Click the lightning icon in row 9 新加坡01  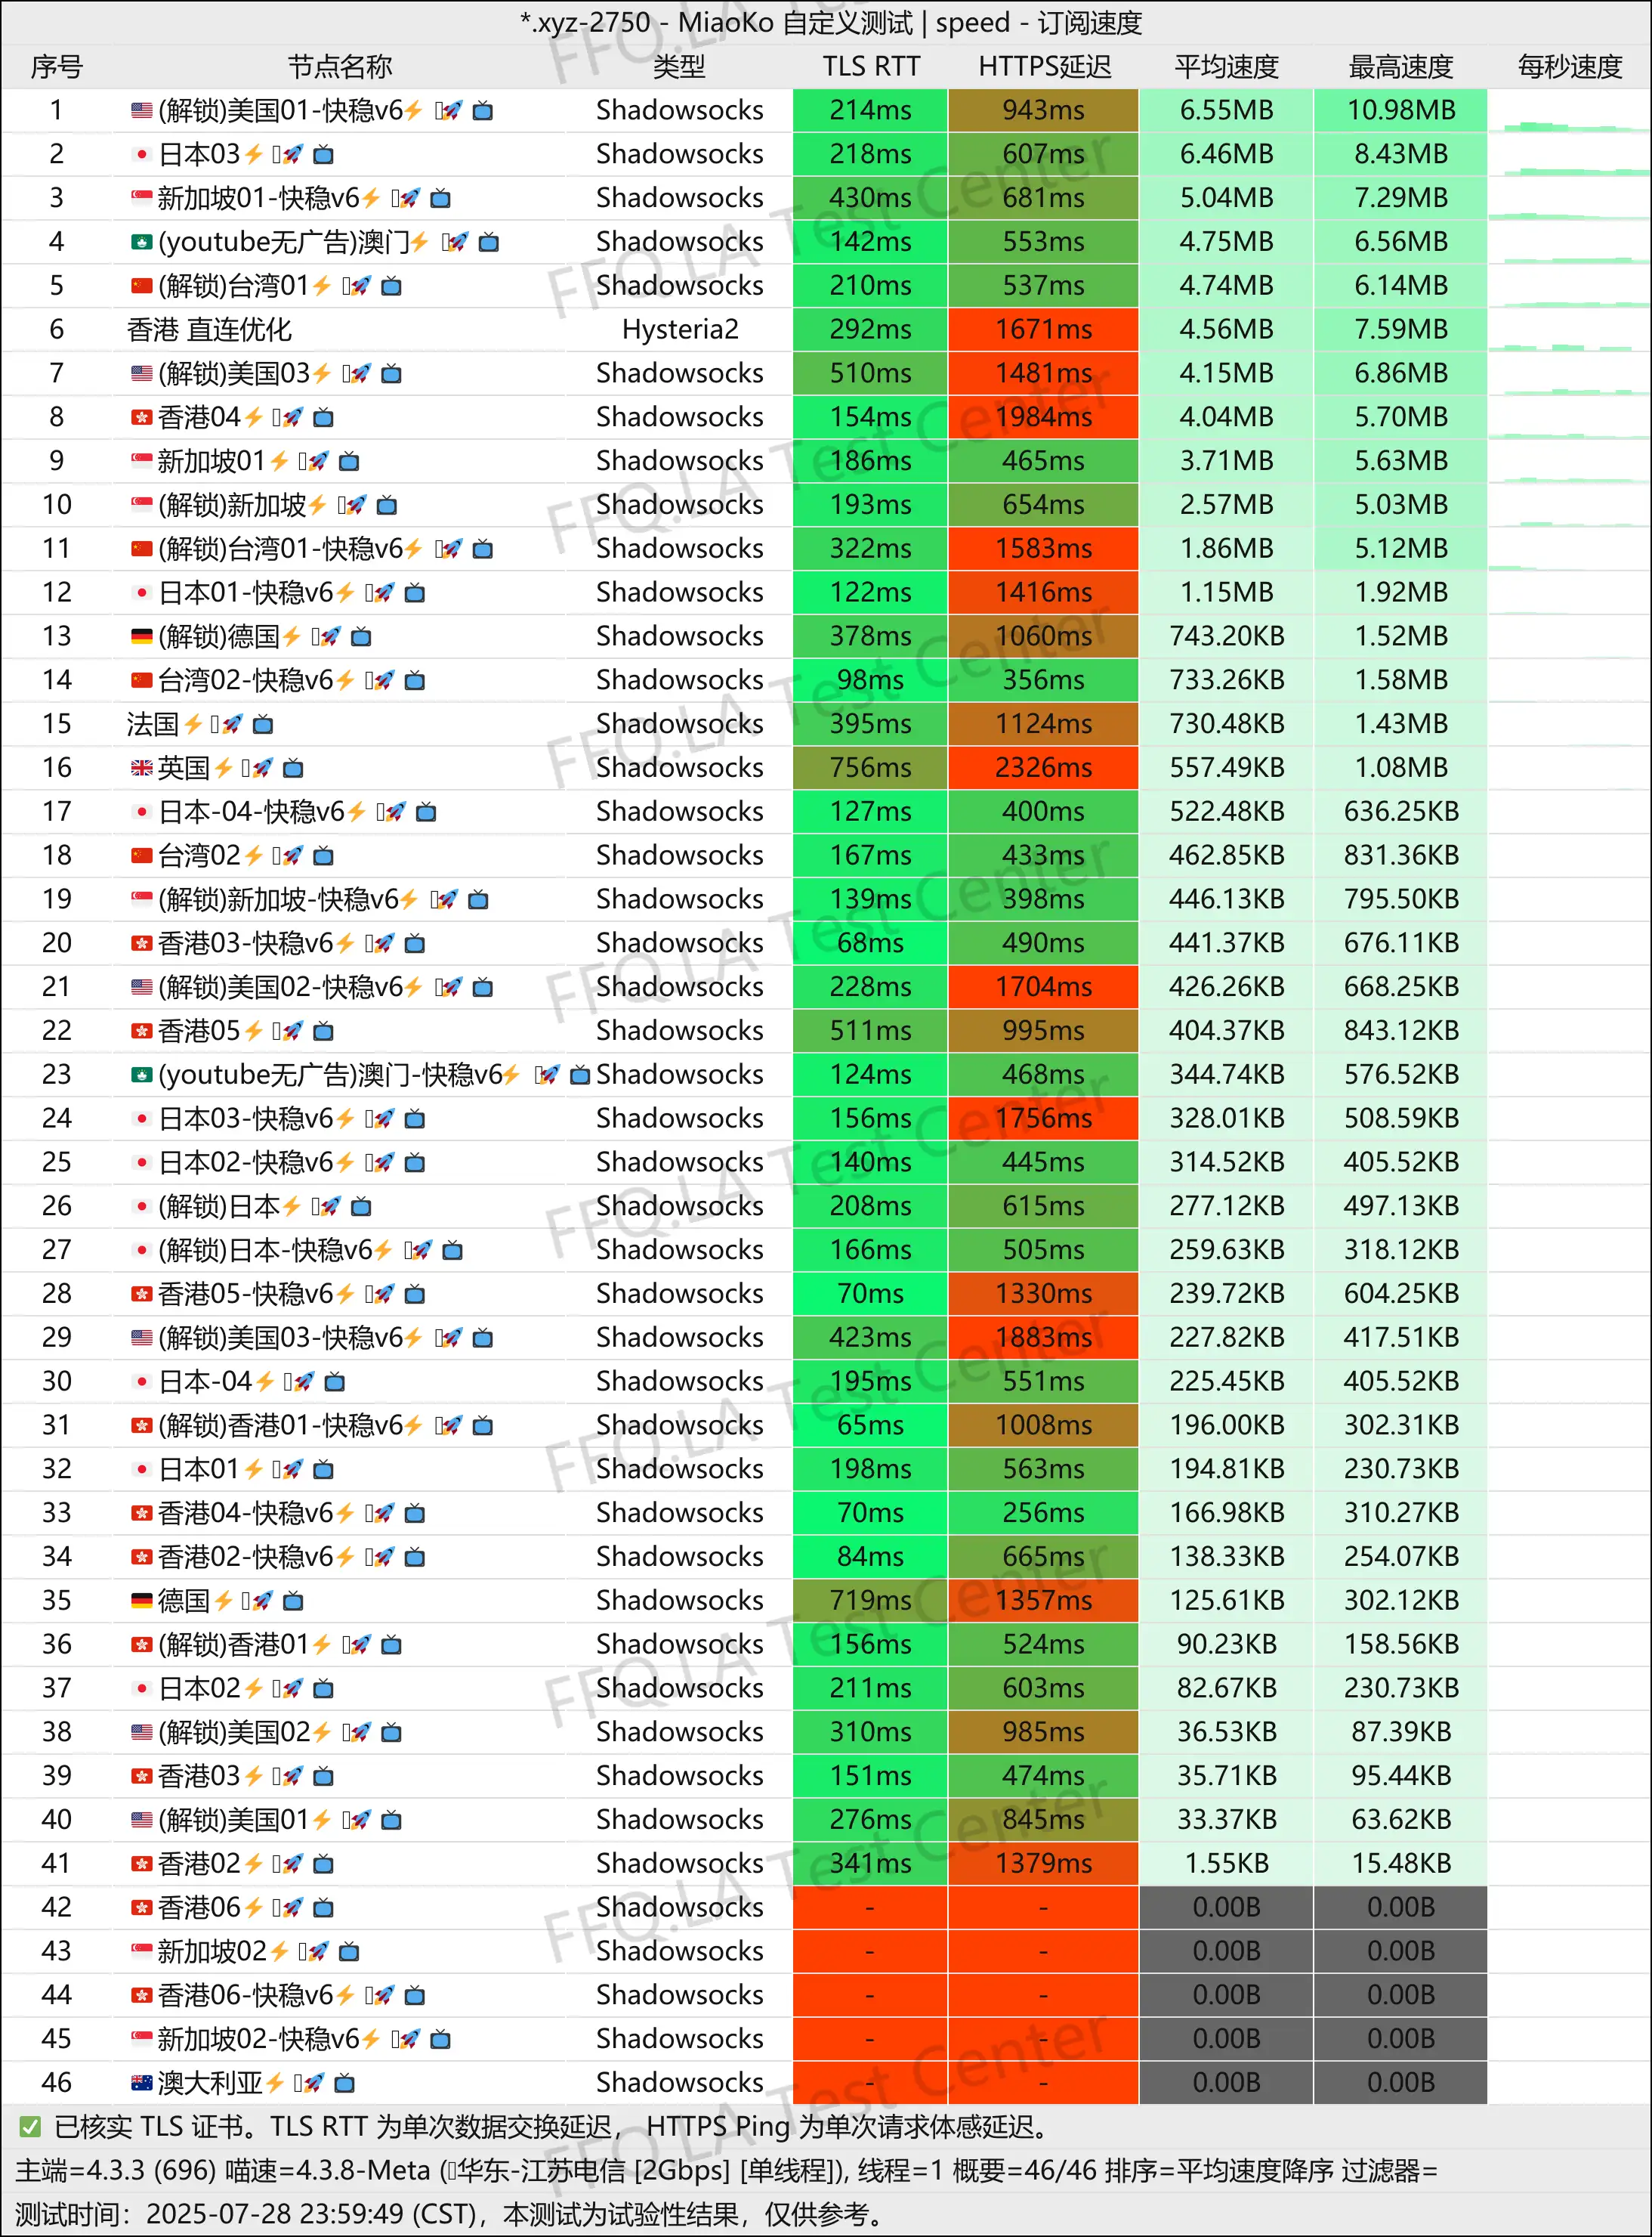pyautogui.click(x=279, y=463)
